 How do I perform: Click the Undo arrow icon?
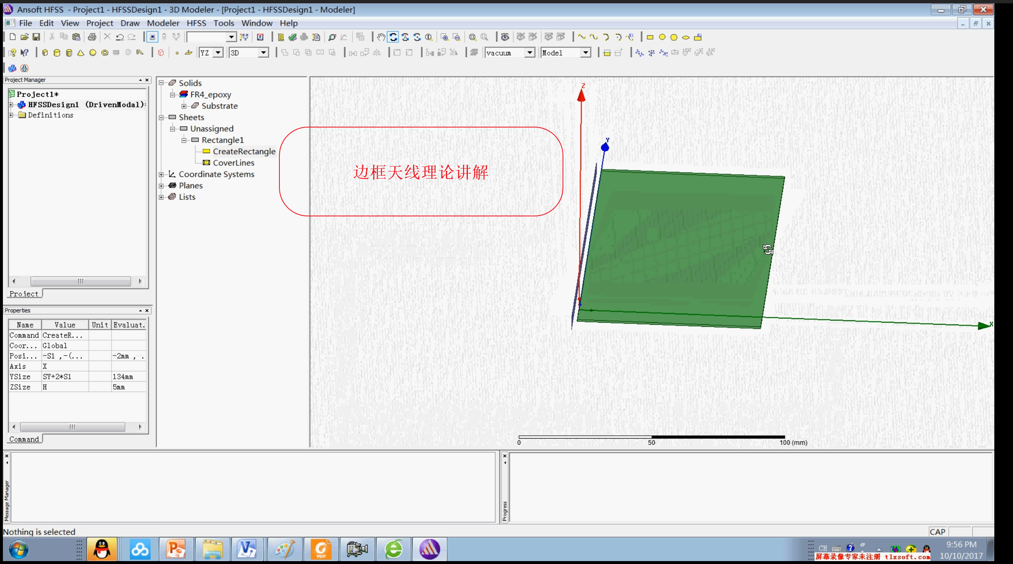120,37
